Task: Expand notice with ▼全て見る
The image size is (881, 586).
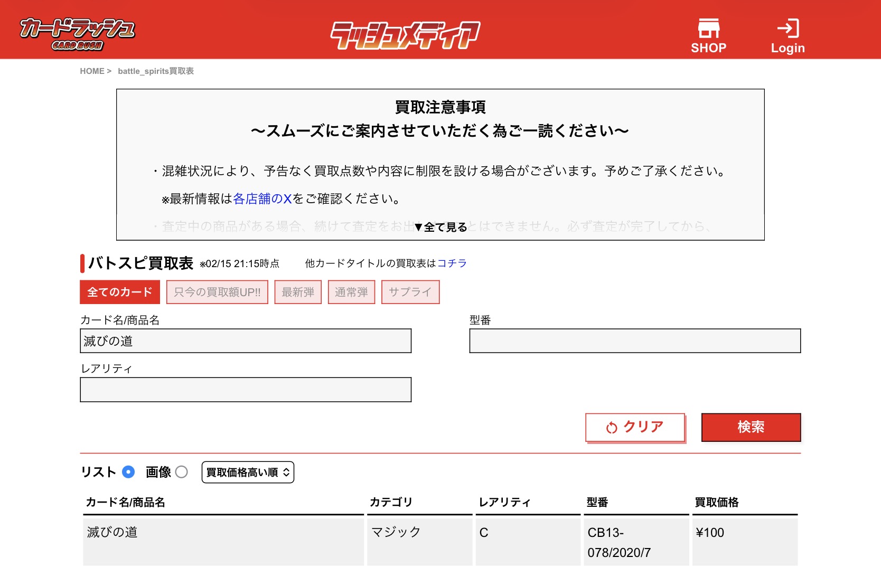Action: pos(441,227)
